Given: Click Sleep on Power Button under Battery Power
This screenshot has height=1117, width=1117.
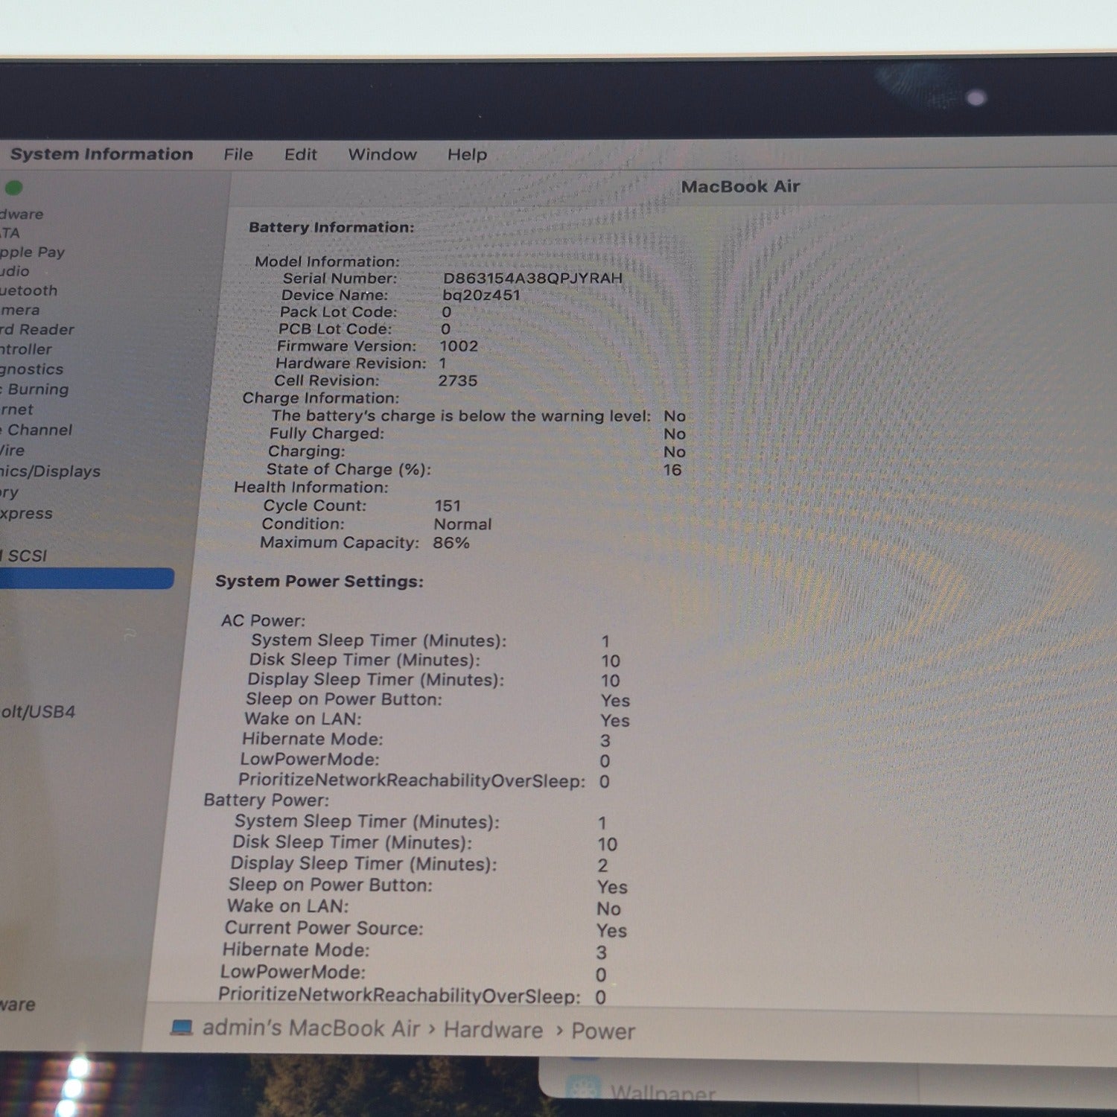Looking at the screenshot, I should click(x=330, y=885).
